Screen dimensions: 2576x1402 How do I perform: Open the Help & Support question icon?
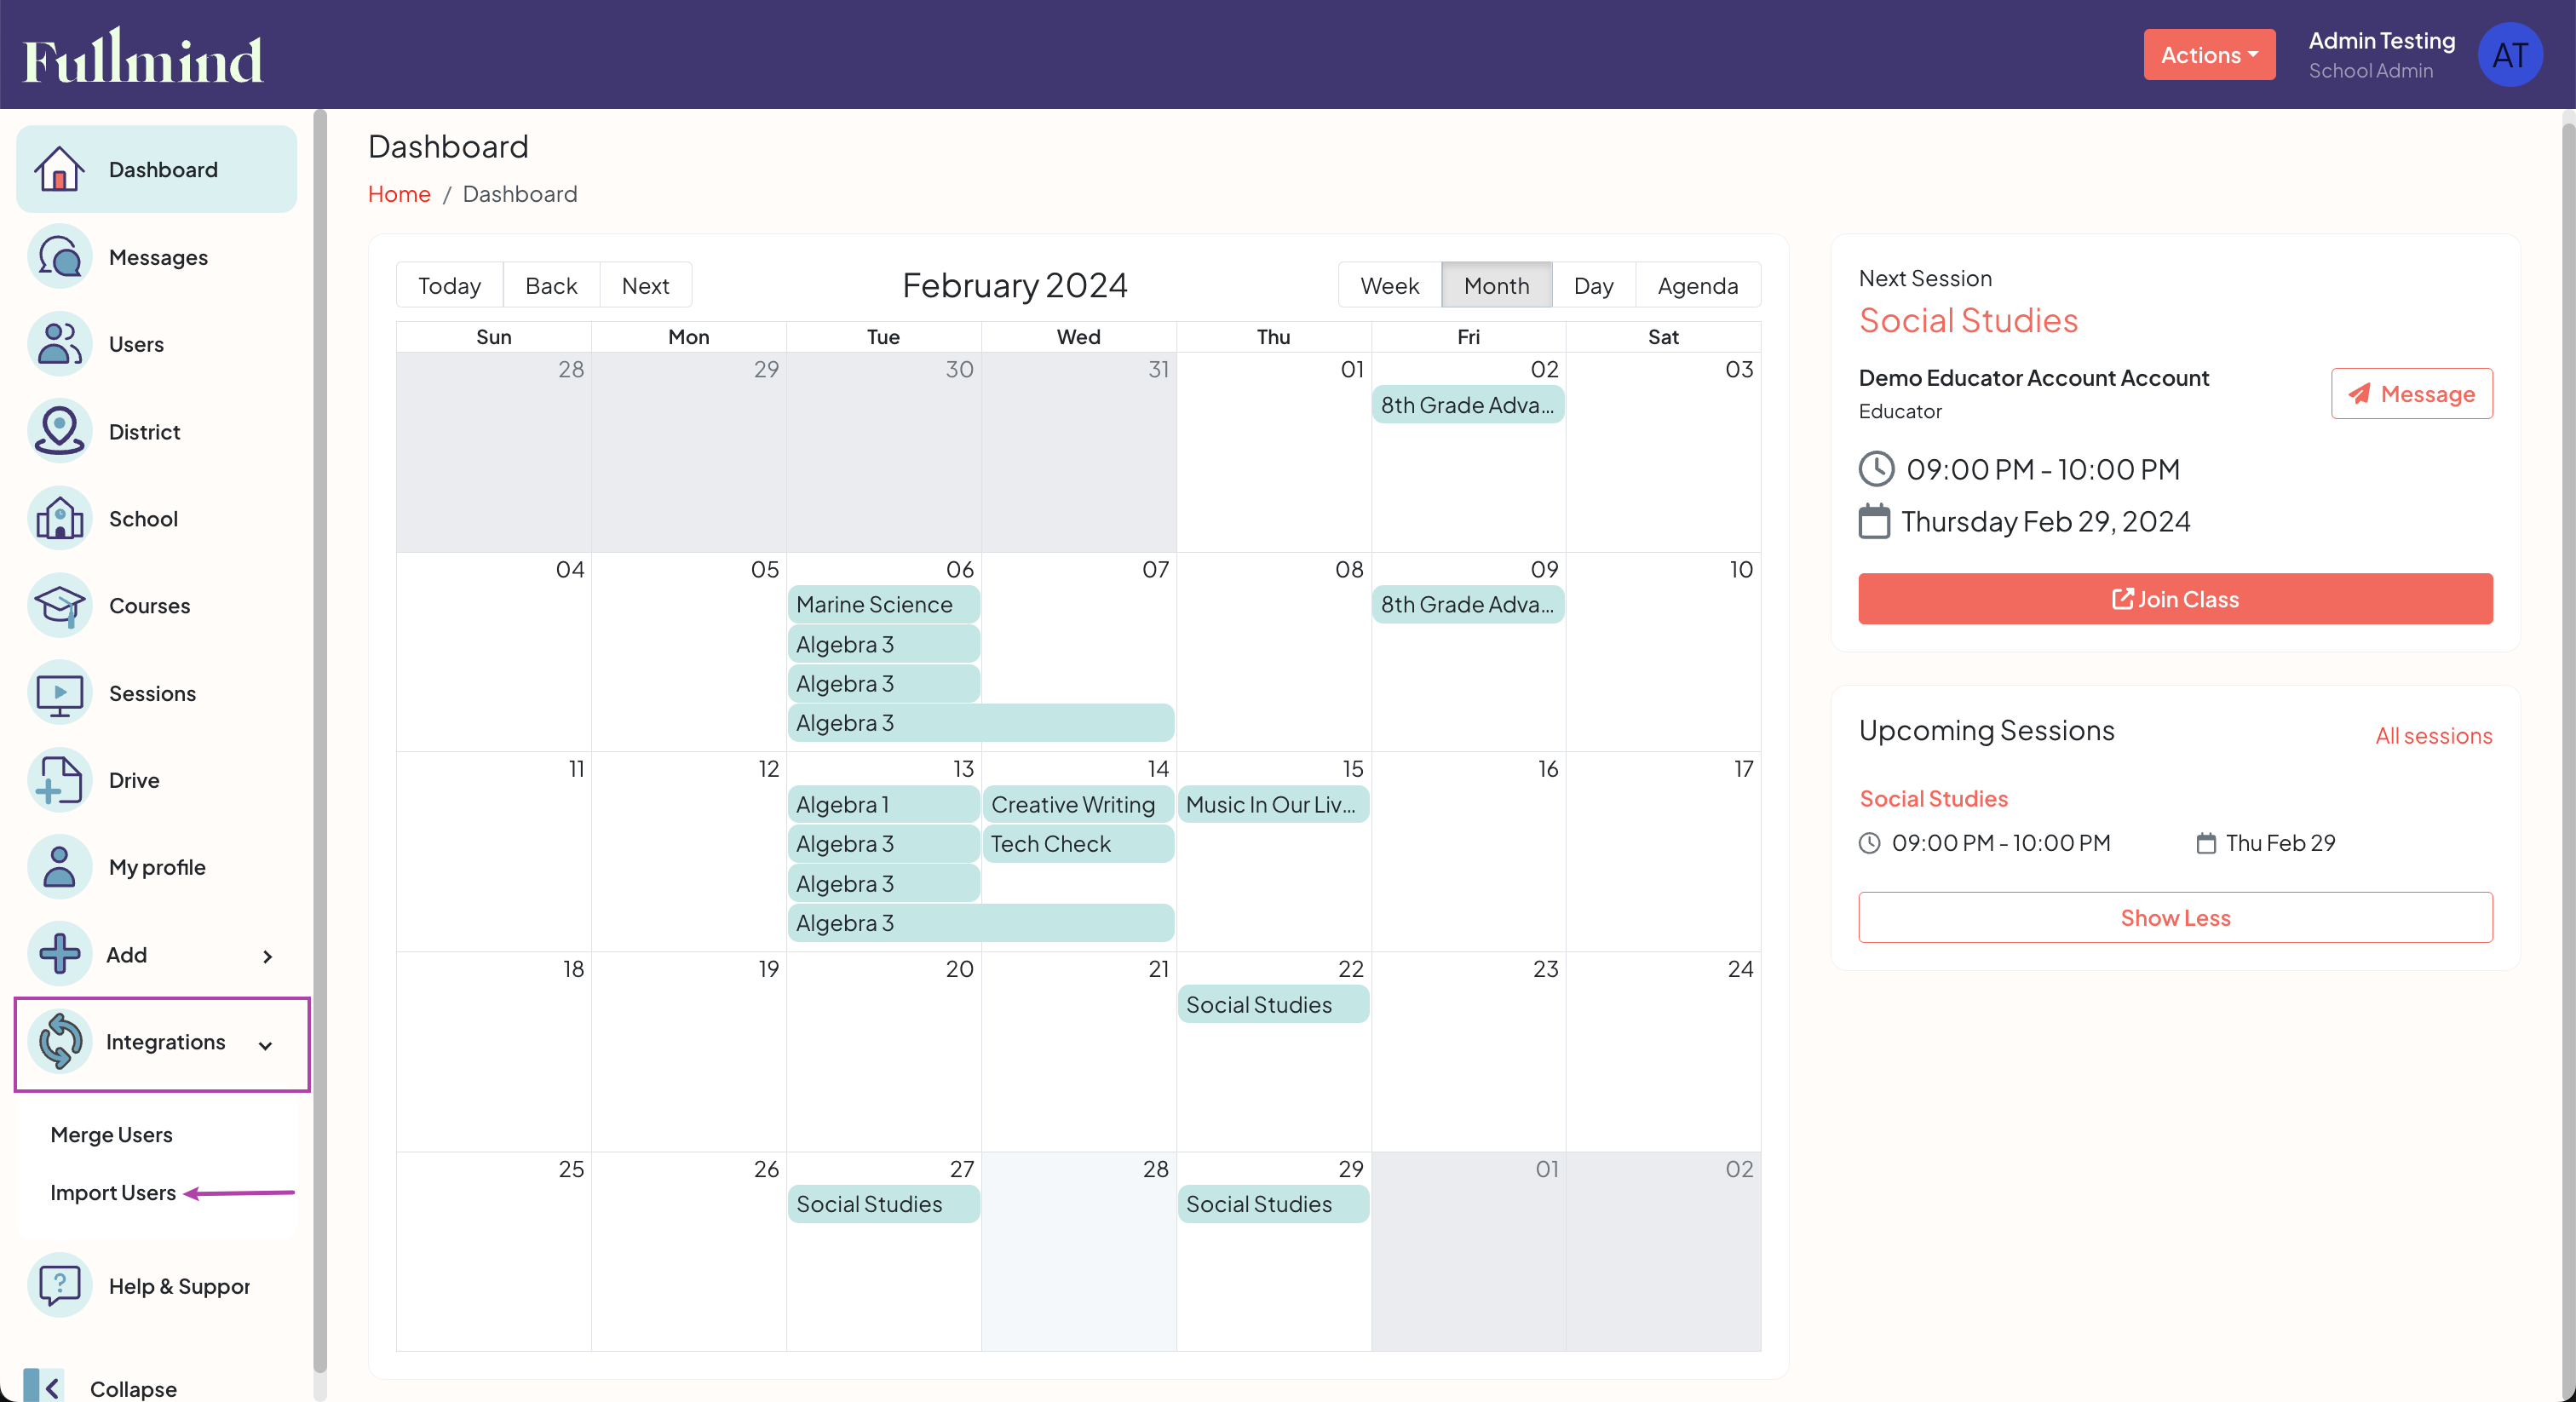58,1286
